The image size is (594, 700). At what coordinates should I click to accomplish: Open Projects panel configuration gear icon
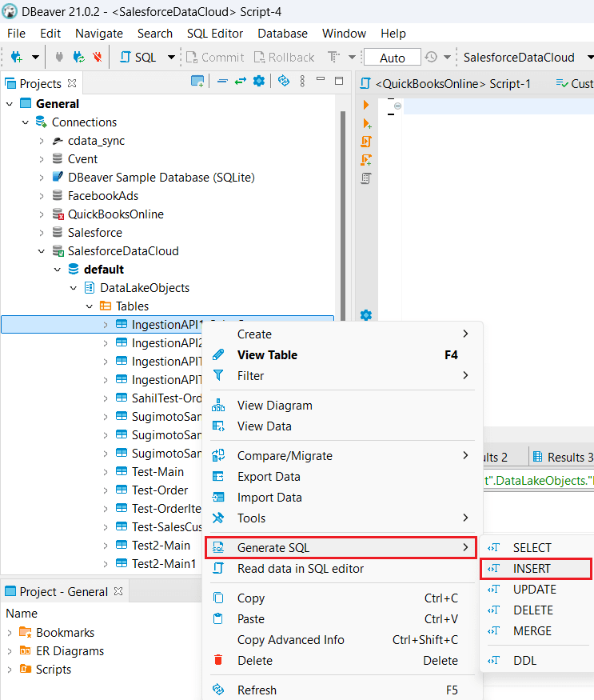pos(258,82)
